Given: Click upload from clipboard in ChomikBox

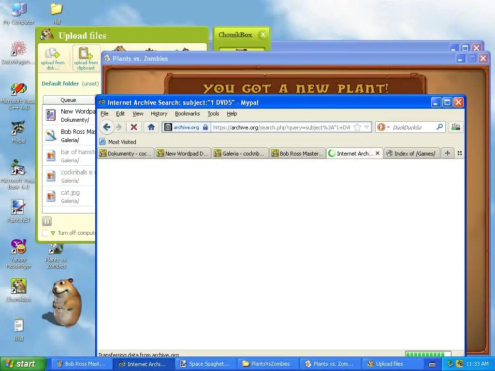Looking at the screenshot, I should pyautogui.click(x=86, y=58).
